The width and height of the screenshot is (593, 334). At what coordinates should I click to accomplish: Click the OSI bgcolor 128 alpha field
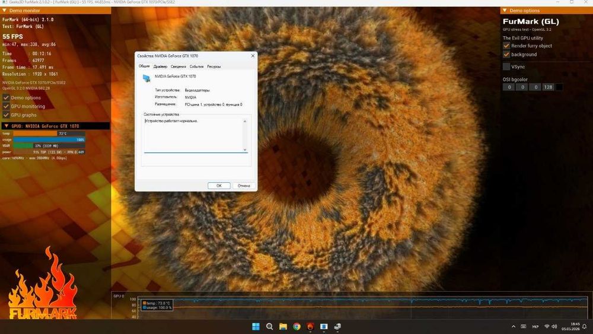(x=548, y=87)
